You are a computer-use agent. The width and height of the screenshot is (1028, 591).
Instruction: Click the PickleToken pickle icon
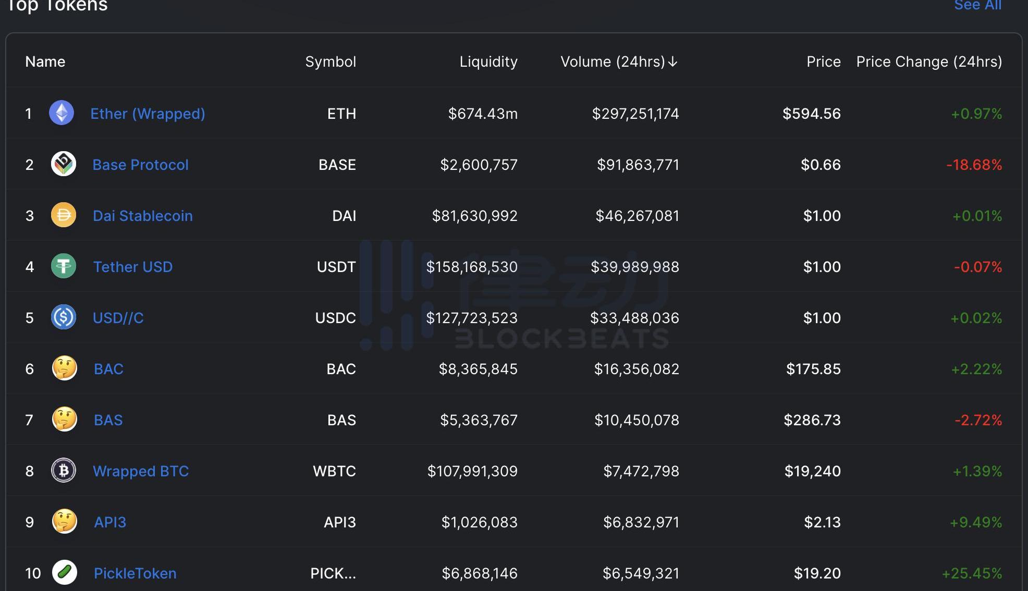pos(65,572)
